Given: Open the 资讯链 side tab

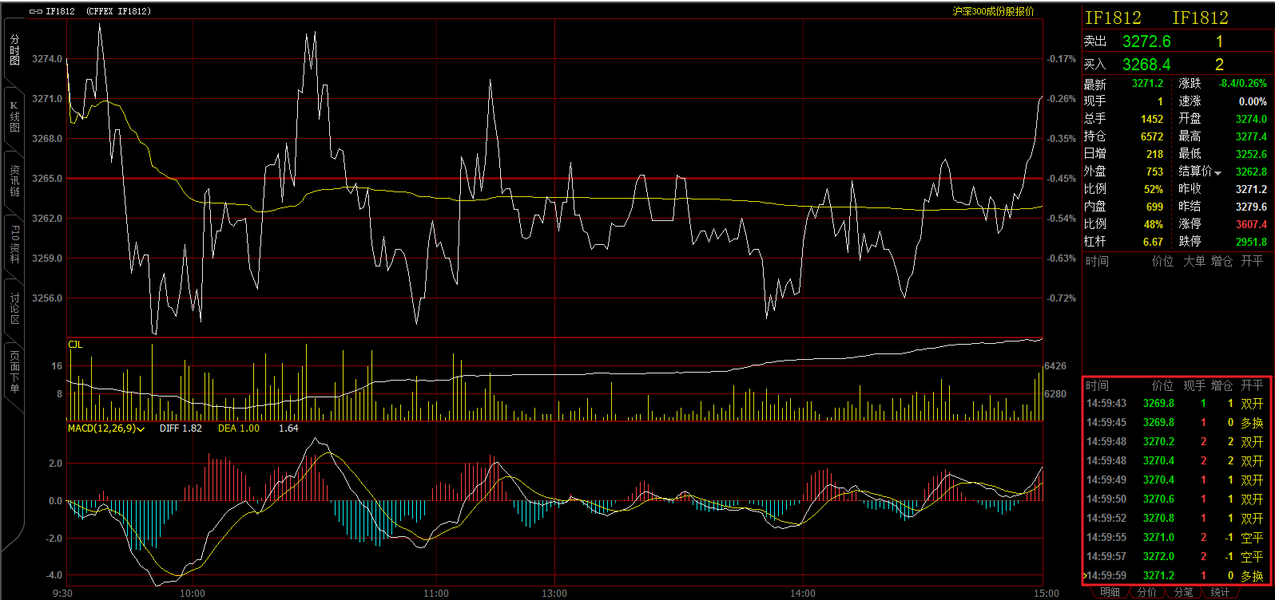Looking at the screenshot, I should point(14,181).
